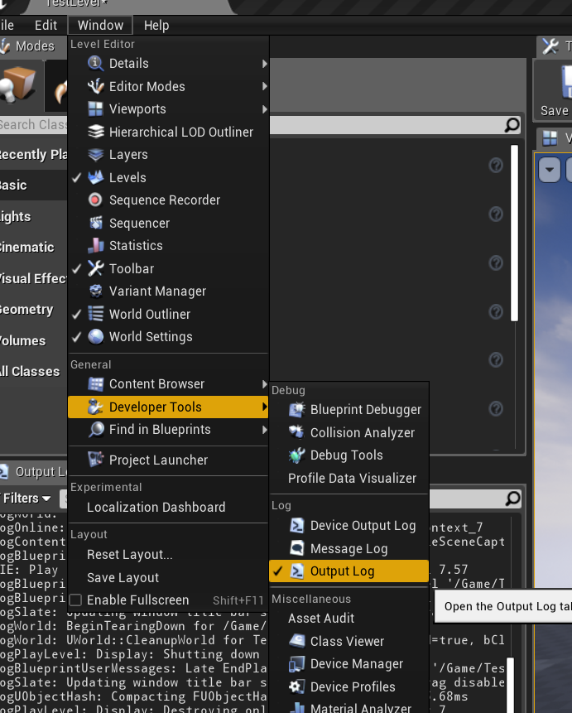Screen dimensions: 572x713
Task: Click the Debug Tools bug icon
Action: 296,455
